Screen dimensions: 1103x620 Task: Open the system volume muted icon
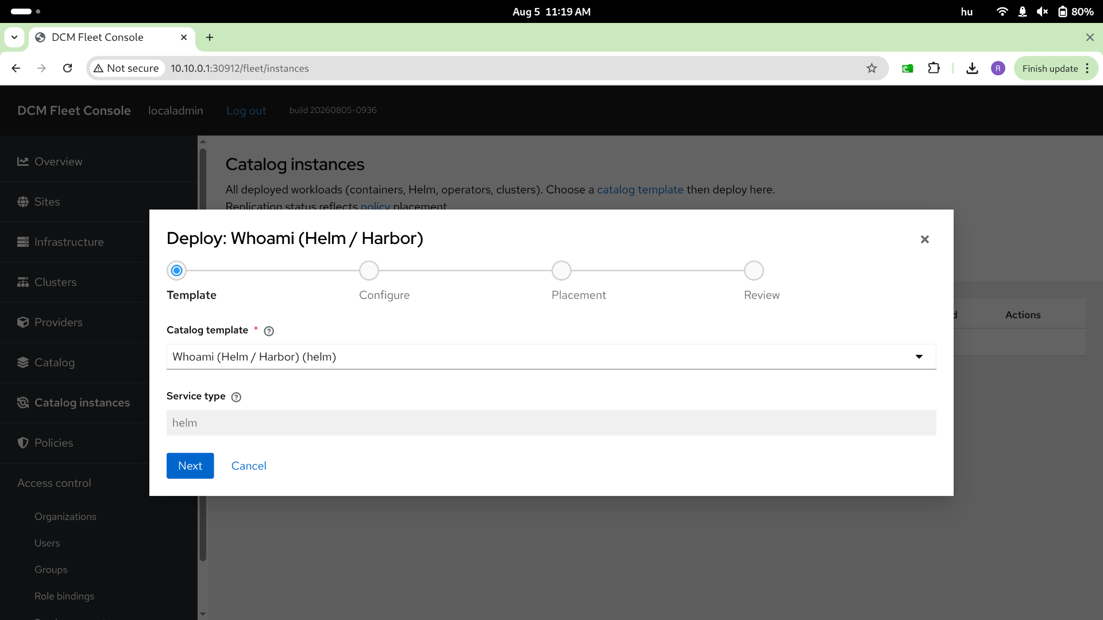1042,11
